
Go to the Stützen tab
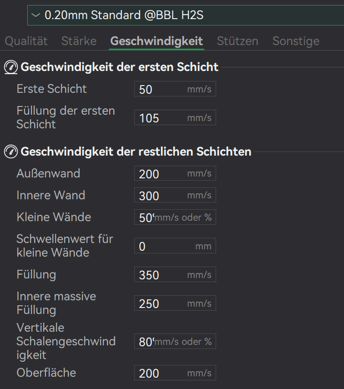click(x=238, y=41)
